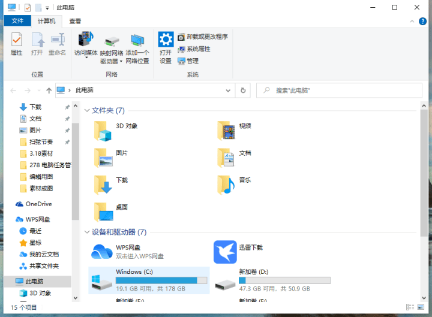Collapse the 设备和驱动器 (7) group
This screenshot has width=432, height=317.
tap(87, 232)
